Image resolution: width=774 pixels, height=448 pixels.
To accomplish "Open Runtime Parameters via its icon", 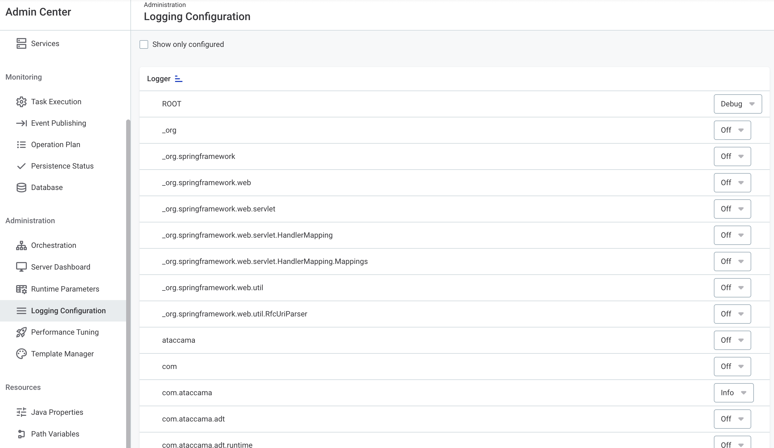I will coord(21,289).
